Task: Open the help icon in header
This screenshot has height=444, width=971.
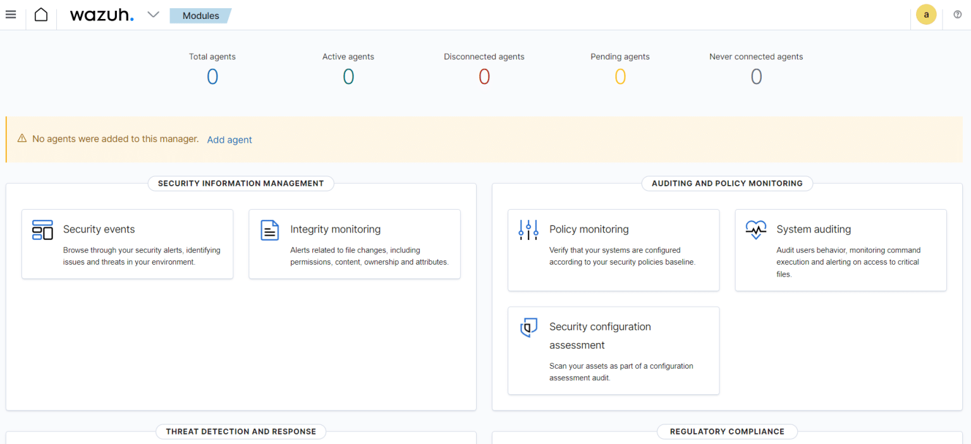Action: coord(957,15)
